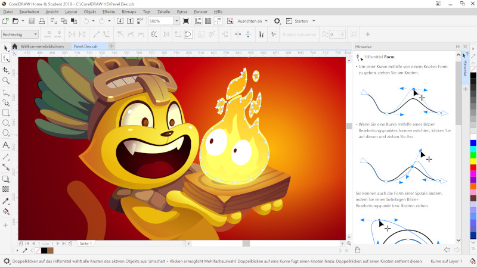
Task: Select the Freehand curve tool
Action: point(6,93)
